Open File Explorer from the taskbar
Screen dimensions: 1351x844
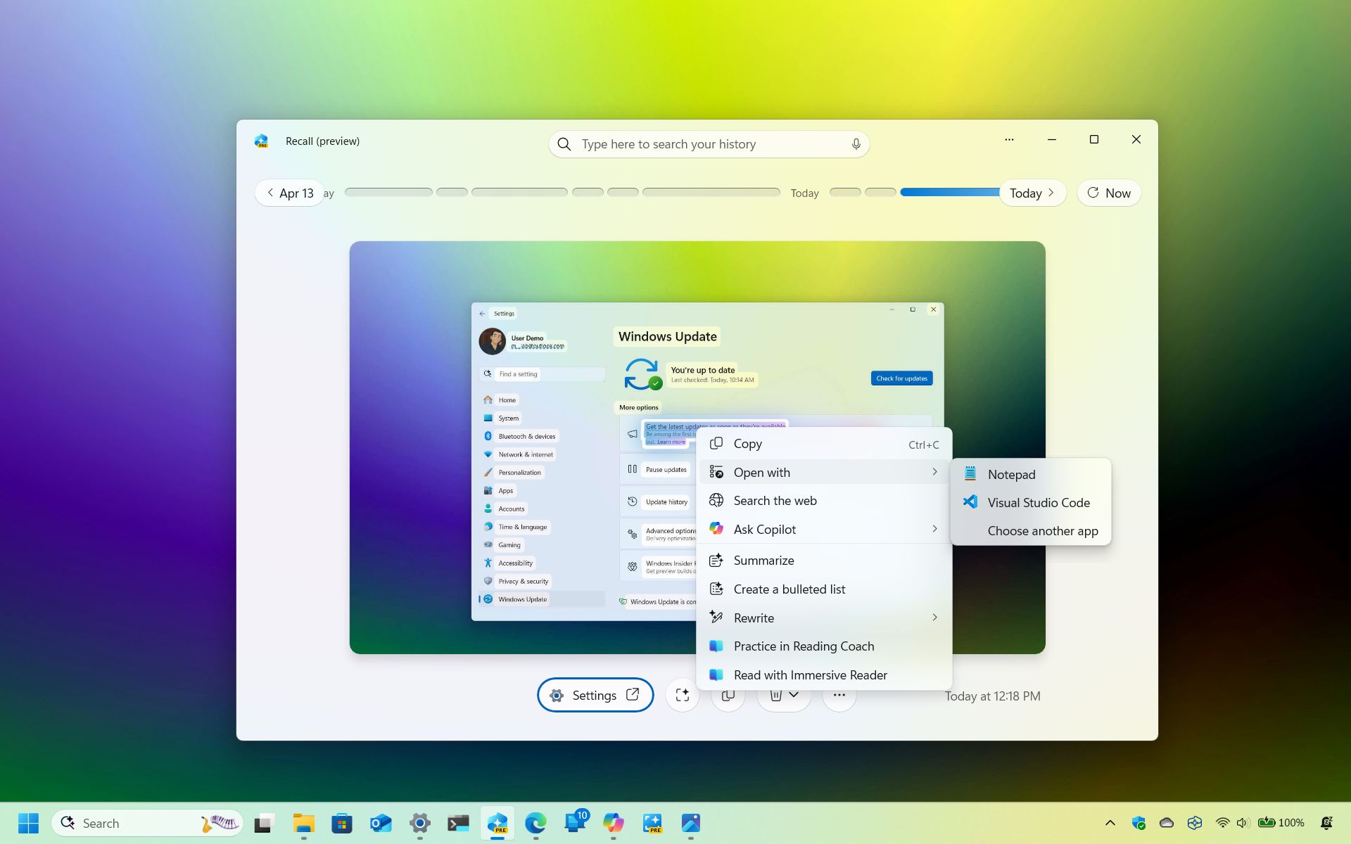click(303, 823)
